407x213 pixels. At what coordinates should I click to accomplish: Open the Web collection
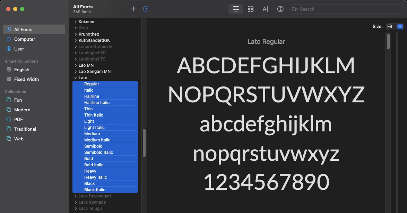pos(34,139)
